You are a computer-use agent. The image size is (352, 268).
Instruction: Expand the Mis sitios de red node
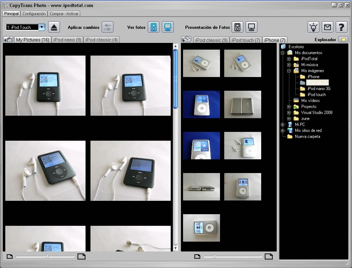click(x=282, y=130)
